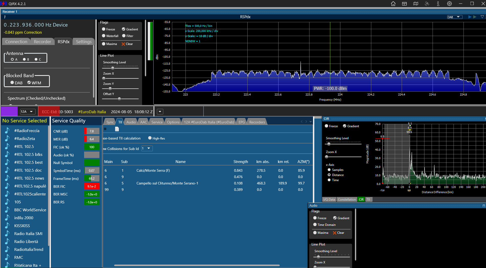Open the 12A channel dropdown
This screenshot has height=268, width=486.
click(x=28, y=112)
